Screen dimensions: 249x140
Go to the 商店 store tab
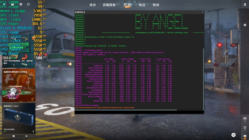[x=142, y=5]
